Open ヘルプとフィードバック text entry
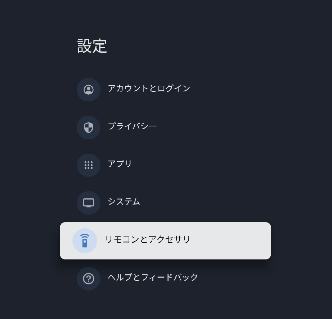Image resolution: width=332 pixels, height=319 pixels. point(153,277)
